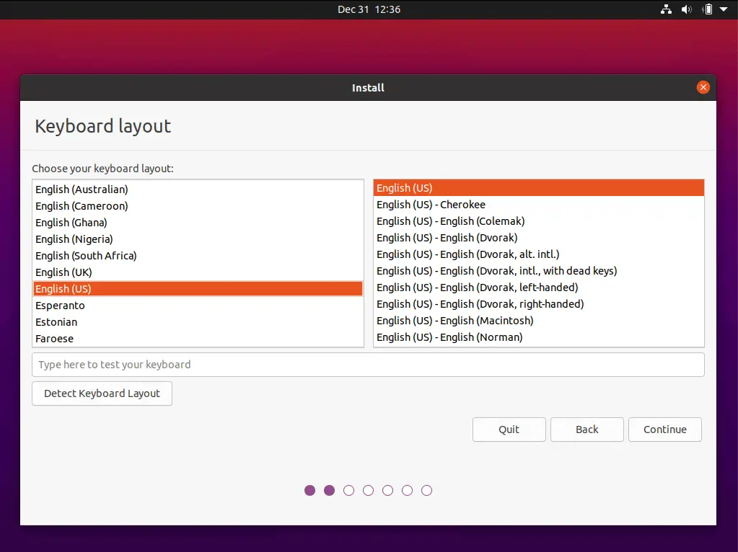The height and width of the screenshot is (552, 738).
Task: Choose English (Ghana) from the layout list
Action: [x=198, y=223]
